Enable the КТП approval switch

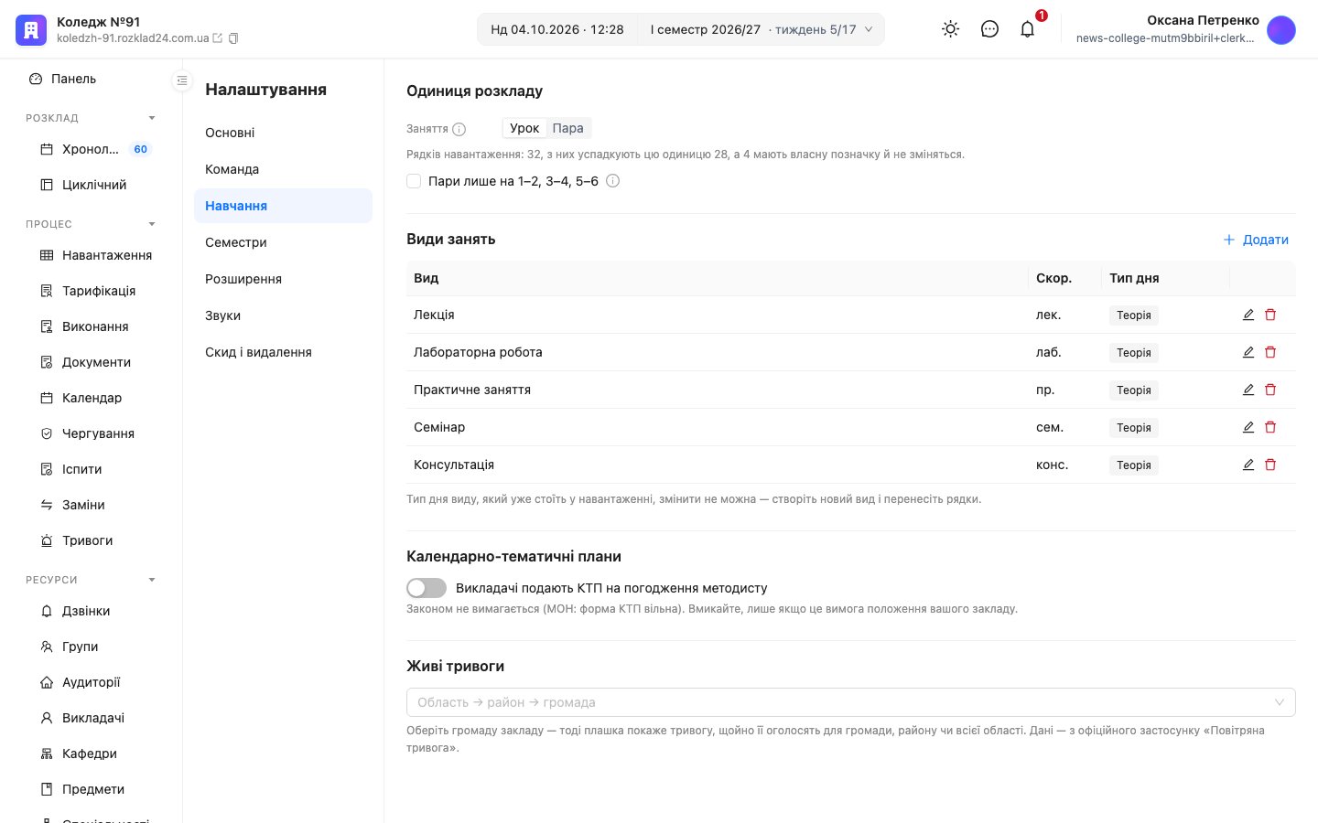click(427, 588)
